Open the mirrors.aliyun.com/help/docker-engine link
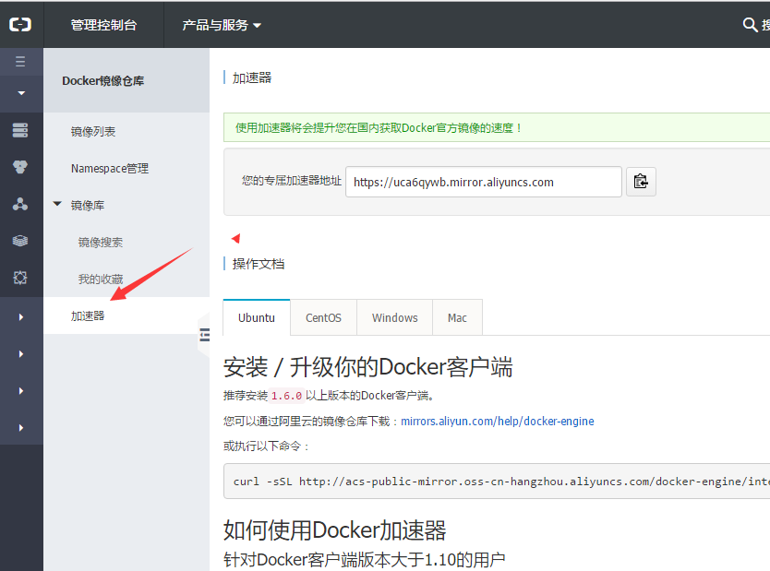770x571 pixels. (x=498, y=421)
